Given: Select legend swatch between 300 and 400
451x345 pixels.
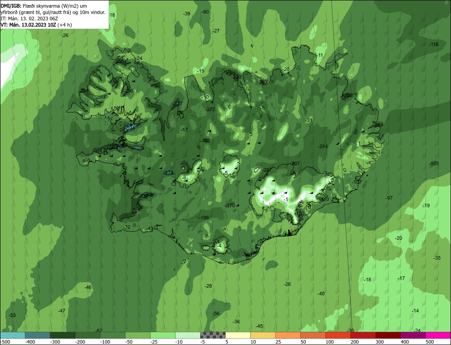Looking at the screenshot, I should pyautogui.click(x=388, y=335).
